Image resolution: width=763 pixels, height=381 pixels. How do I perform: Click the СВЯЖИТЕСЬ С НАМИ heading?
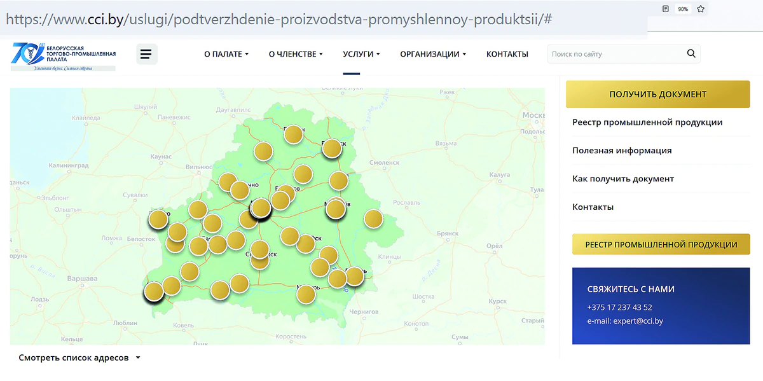(631, 289)
